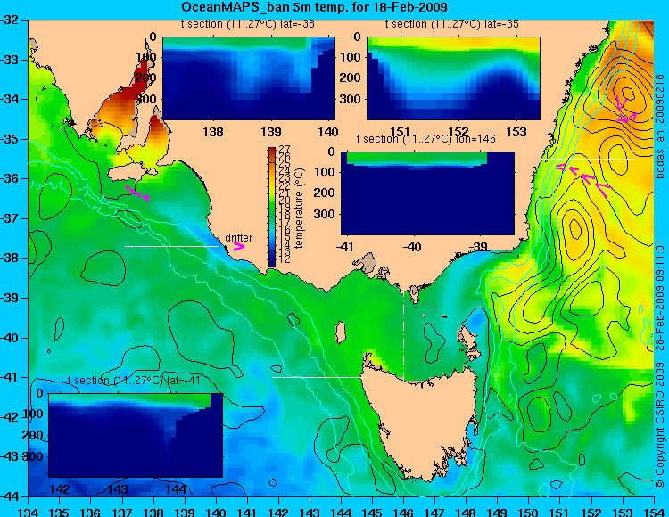
Task: Click the 'drifter' text label
Action: click(x=238, y=238)
